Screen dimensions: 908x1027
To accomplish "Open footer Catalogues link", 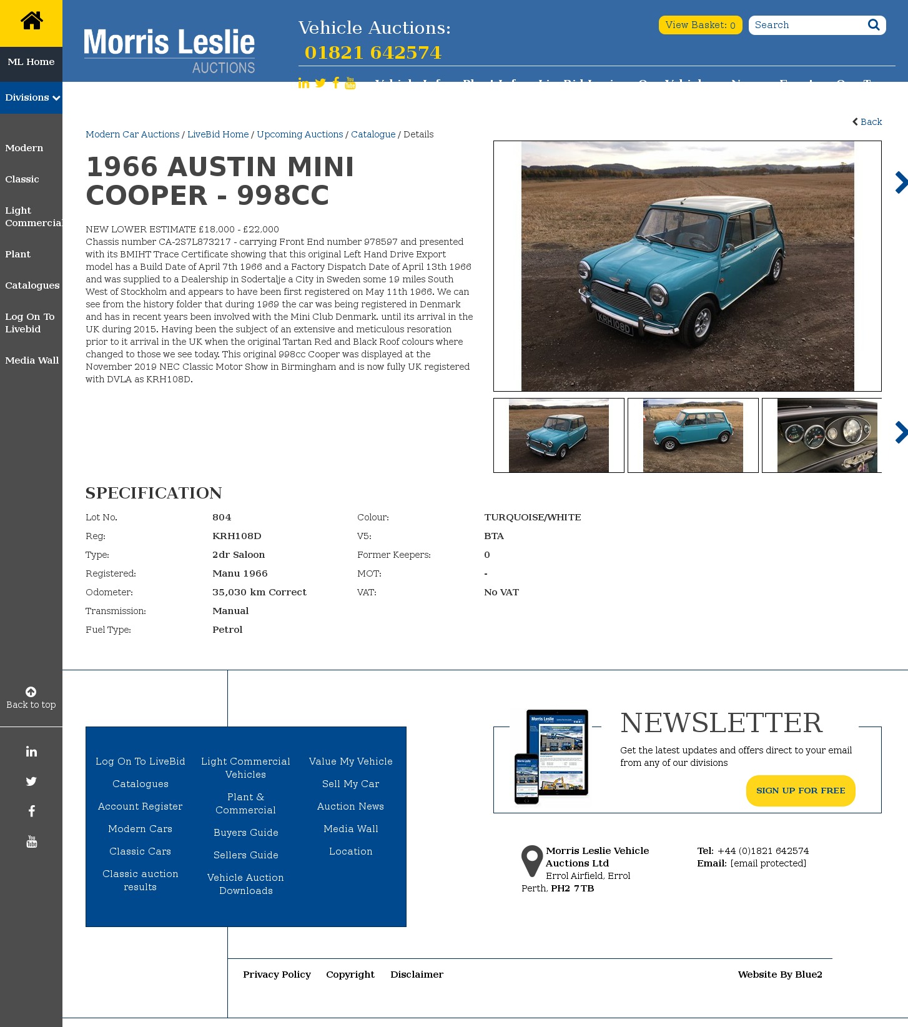I will (141, 784).
